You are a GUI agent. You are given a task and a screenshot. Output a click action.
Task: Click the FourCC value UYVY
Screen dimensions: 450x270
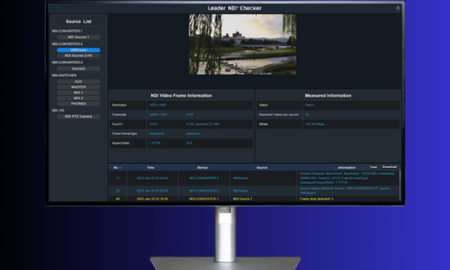point(154,124)
